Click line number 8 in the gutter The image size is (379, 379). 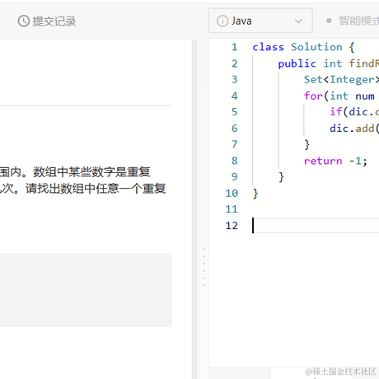[234, 161]
